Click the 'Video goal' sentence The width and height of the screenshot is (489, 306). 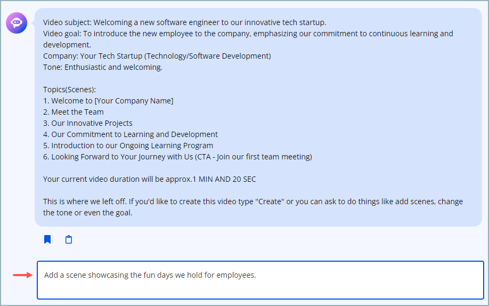[248, 39]
